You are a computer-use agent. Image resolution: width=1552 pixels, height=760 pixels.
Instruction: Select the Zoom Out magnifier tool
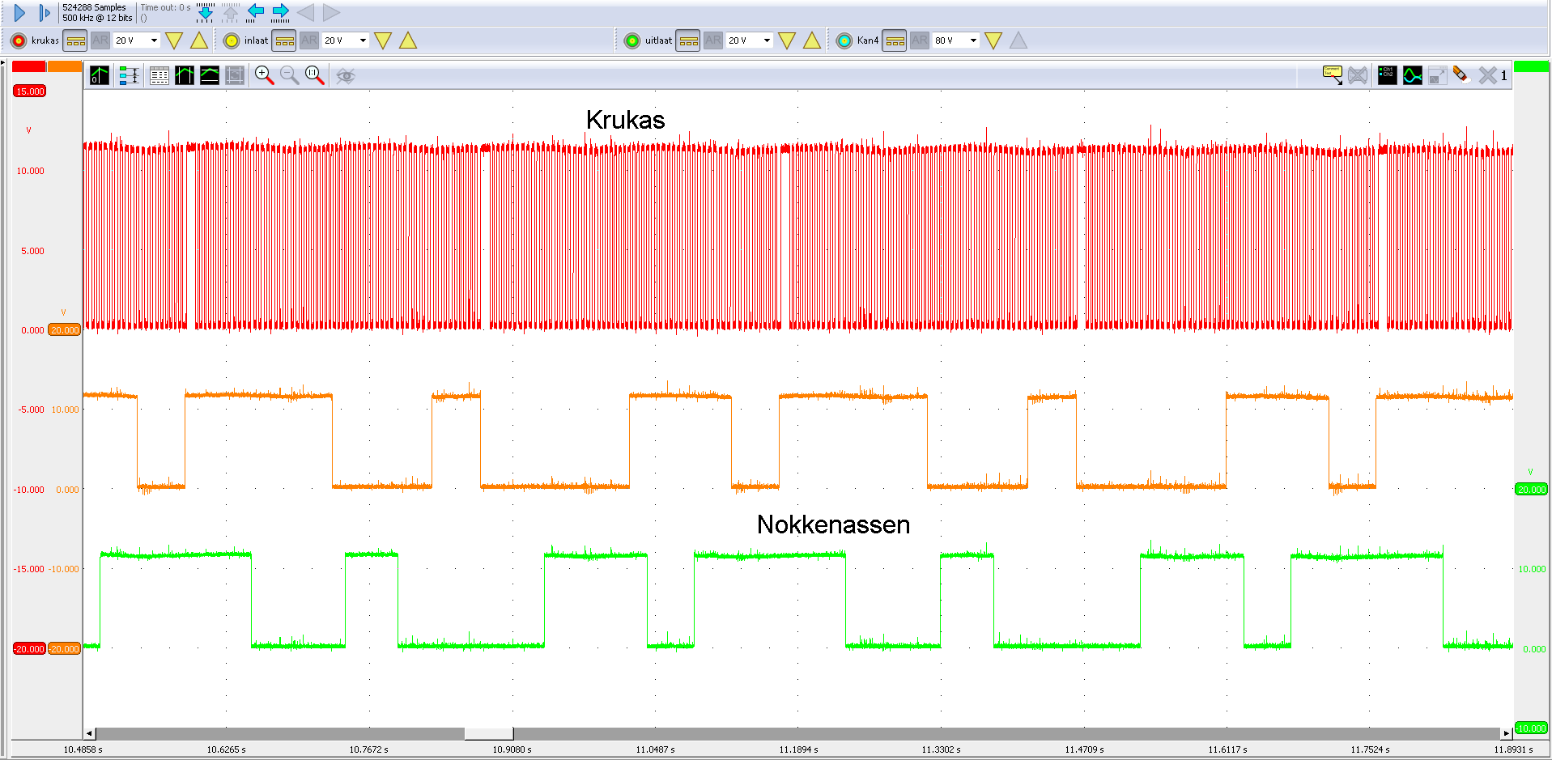click(x=289, y=75)
